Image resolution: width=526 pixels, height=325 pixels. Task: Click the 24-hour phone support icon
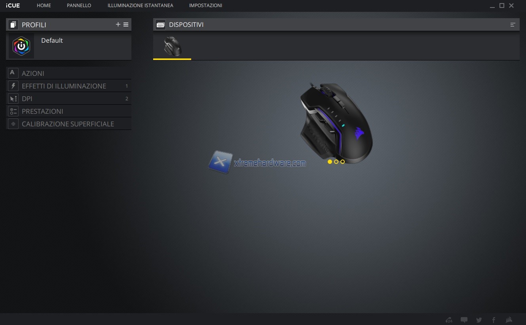(449, 320)
